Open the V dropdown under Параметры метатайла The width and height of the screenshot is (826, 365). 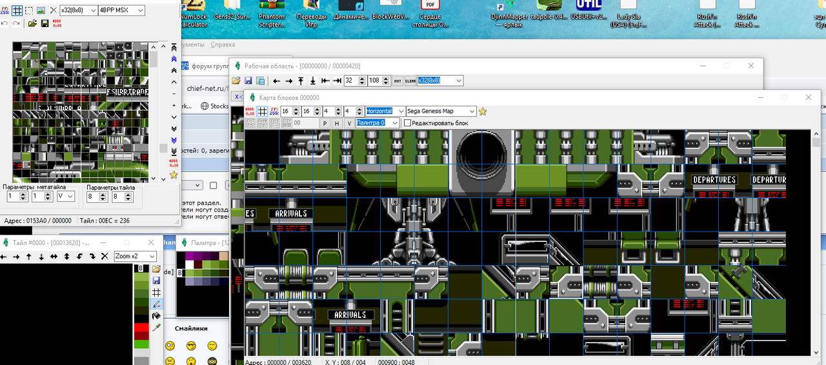[66, 196]
